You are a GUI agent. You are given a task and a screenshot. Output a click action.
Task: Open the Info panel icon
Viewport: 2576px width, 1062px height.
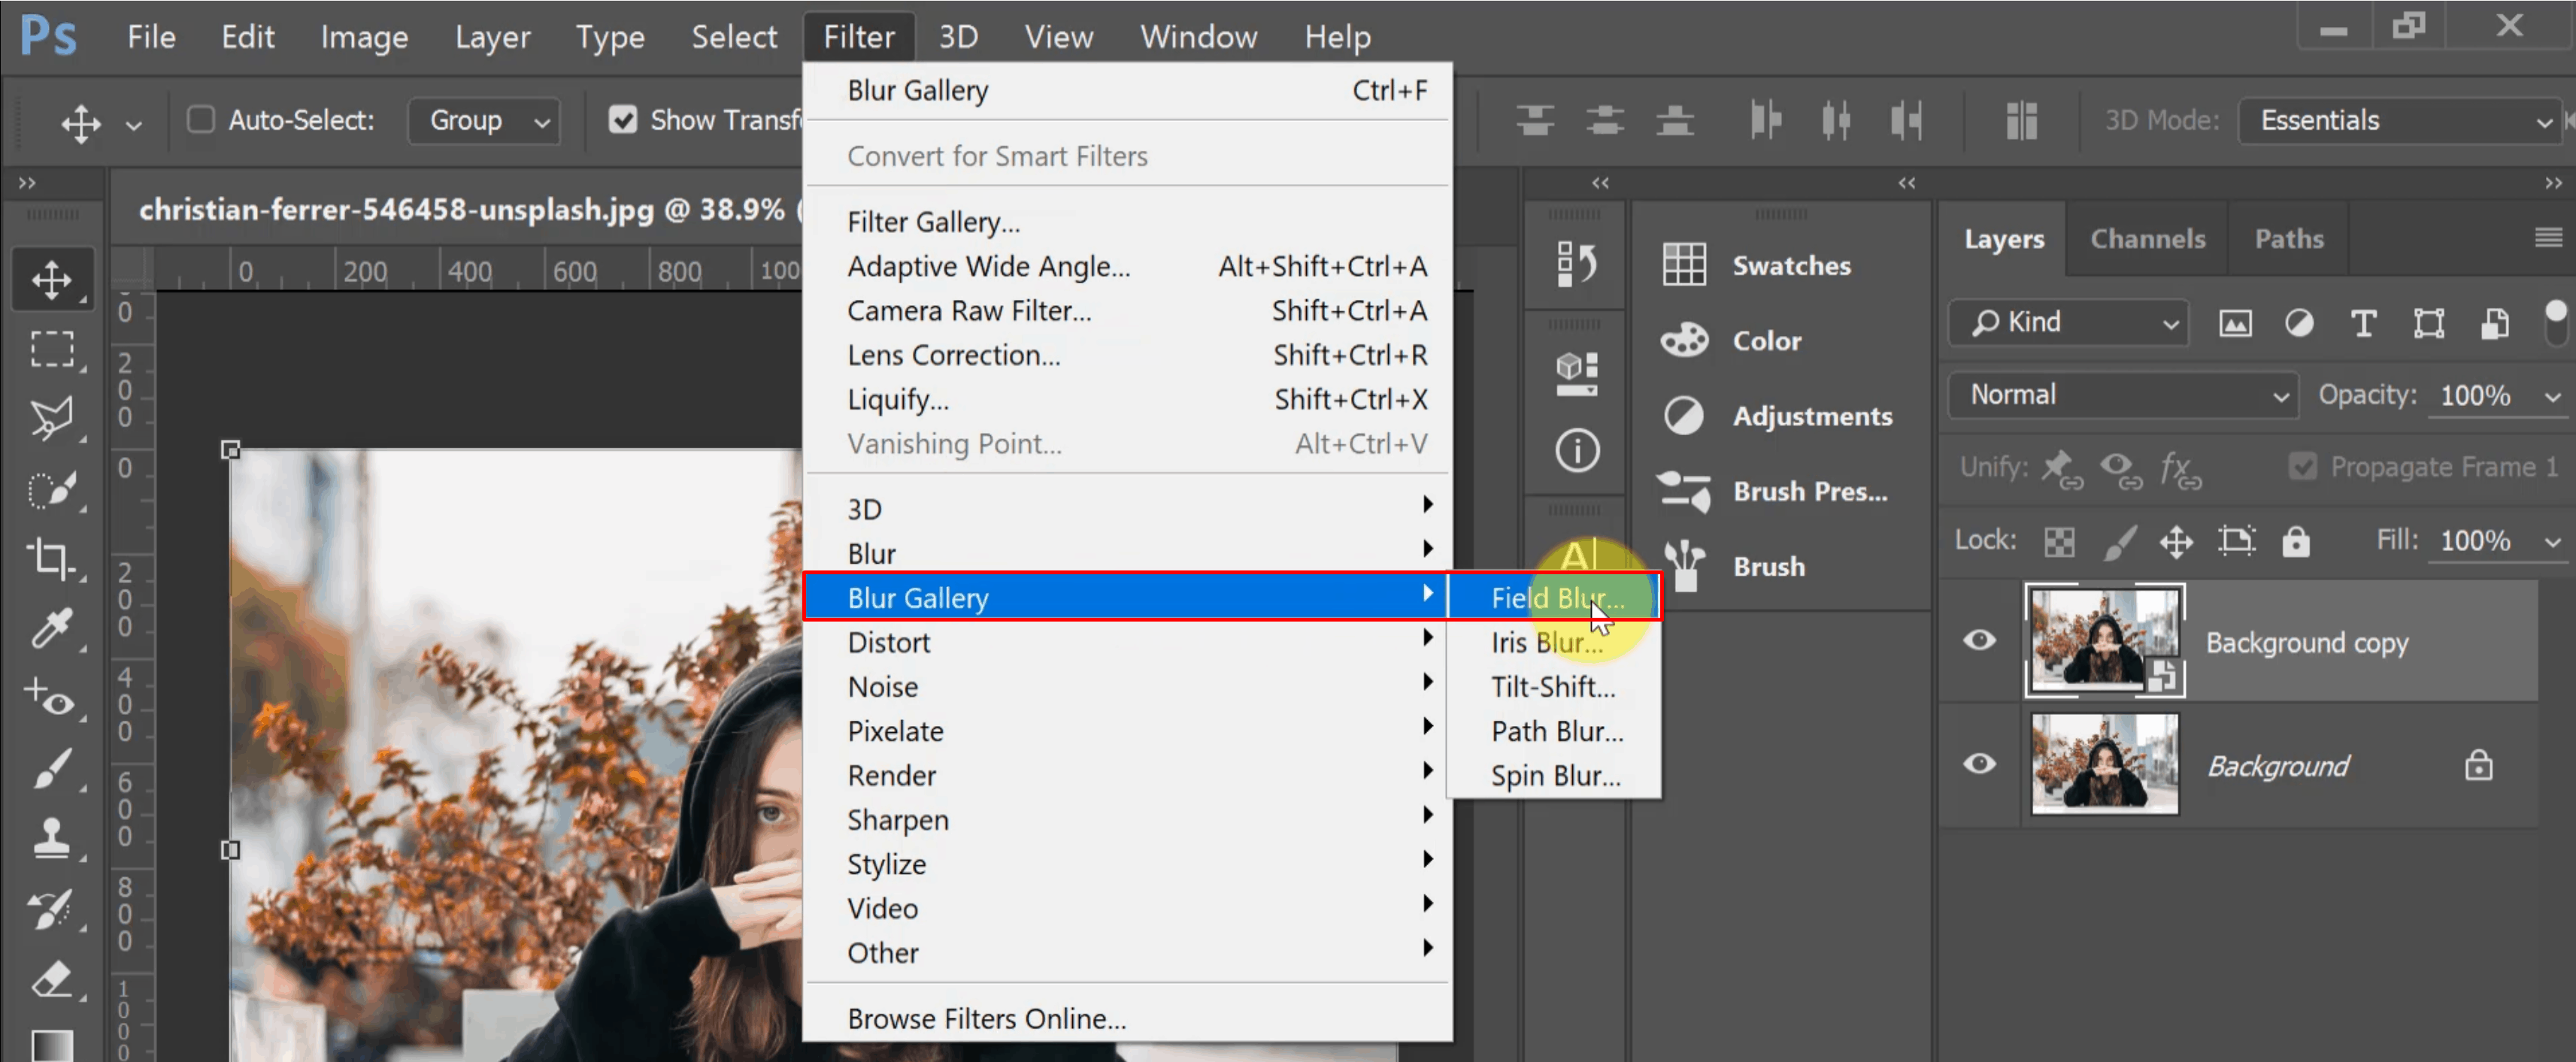pyautogui.click(x=1576, y=450)
